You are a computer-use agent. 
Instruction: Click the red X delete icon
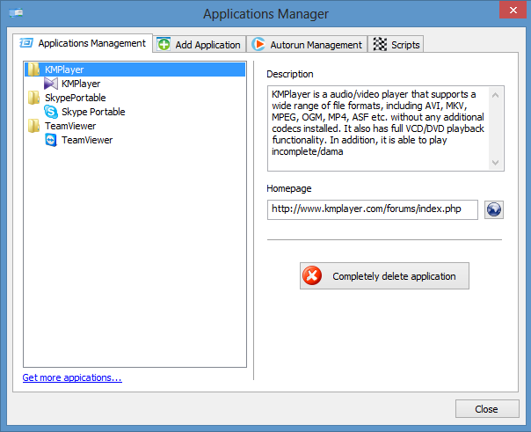click(x=312, y=275)
